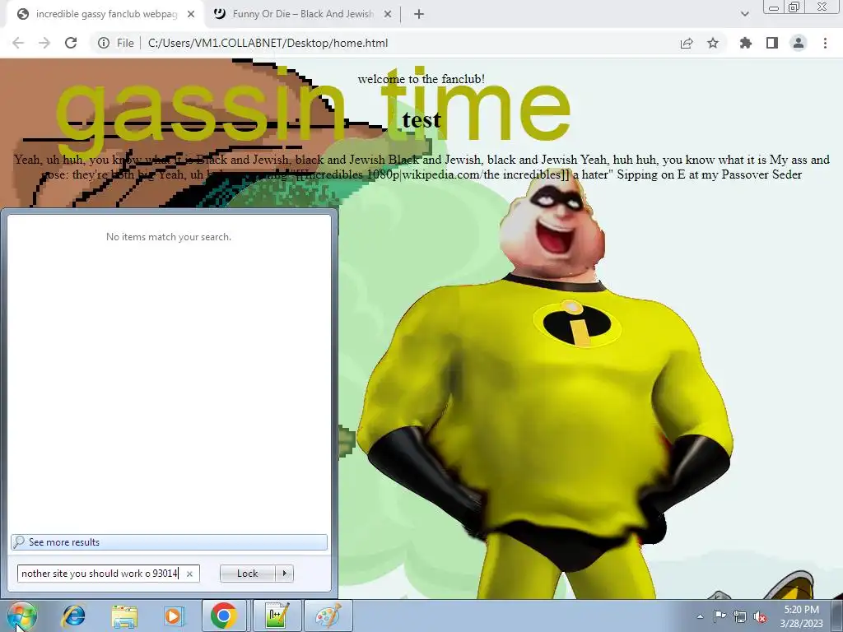This screenshot has height=632, width=843.
Task: Close the incredible gassy fanclub tab
Action: pyautogui.click(x=191, y=14)
